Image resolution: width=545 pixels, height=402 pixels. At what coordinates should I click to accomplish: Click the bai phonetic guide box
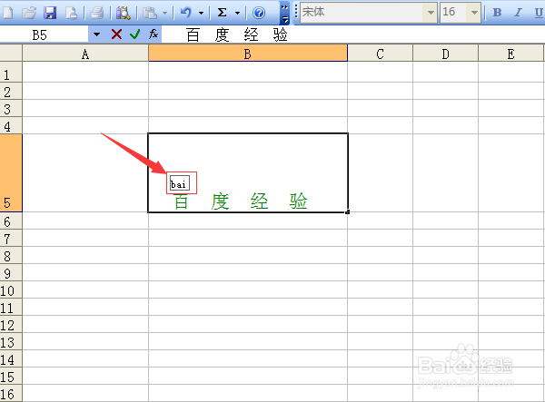pyautogui.click(x=179, y=183)
